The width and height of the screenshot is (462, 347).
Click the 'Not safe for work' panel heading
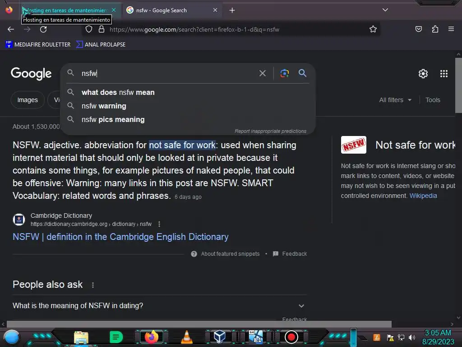click(416, 145)
